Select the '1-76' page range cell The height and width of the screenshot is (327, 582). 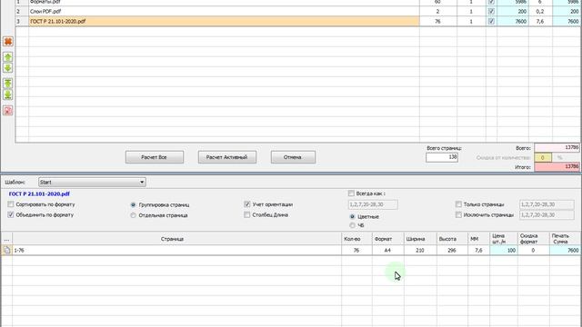pyautogui.click(x=176, y=251)
